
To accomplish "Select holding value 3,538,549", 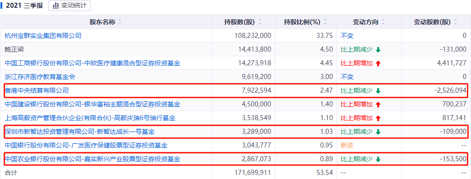I will [256, 118].
